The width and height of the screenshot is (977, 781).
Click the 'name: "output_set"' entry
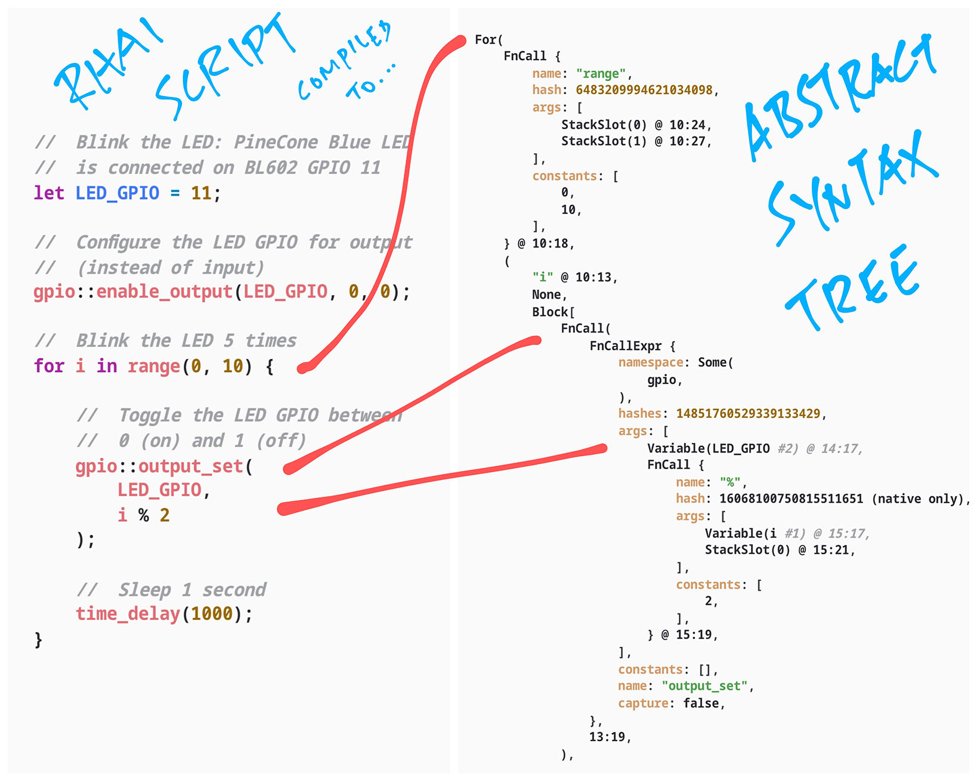pos(687,686)
